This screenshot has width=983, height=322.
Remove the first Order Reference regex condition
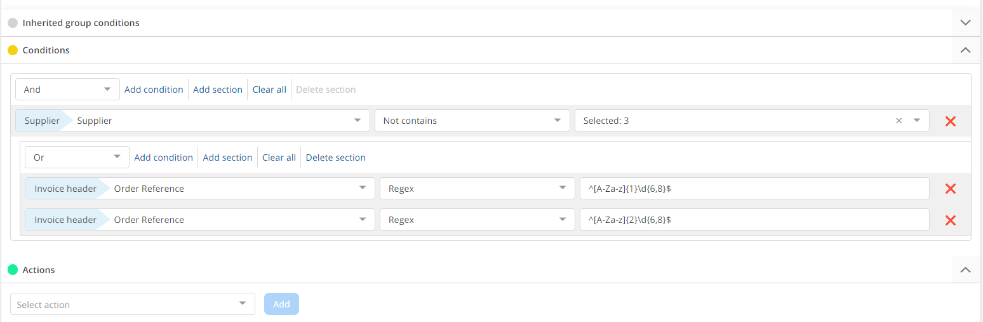(950, 189)
